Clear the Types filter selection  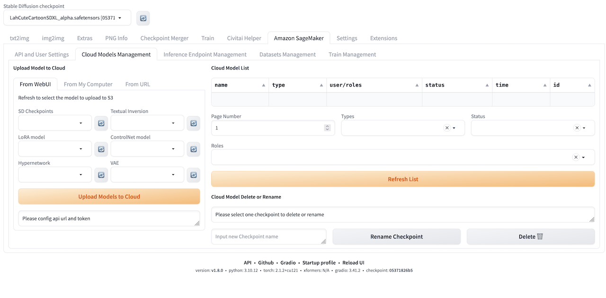[447, 128]
